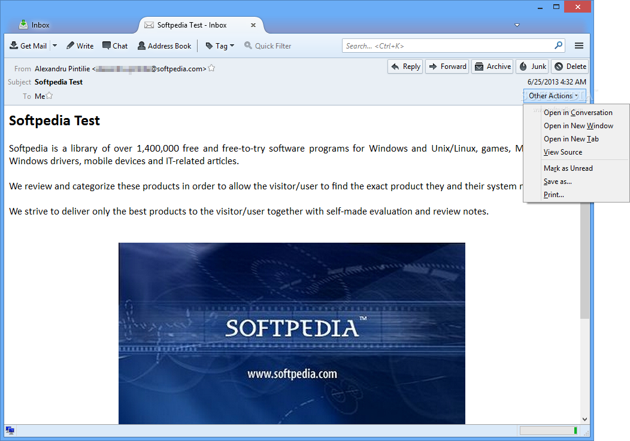Select View Source menu entry

pos(562,152)
